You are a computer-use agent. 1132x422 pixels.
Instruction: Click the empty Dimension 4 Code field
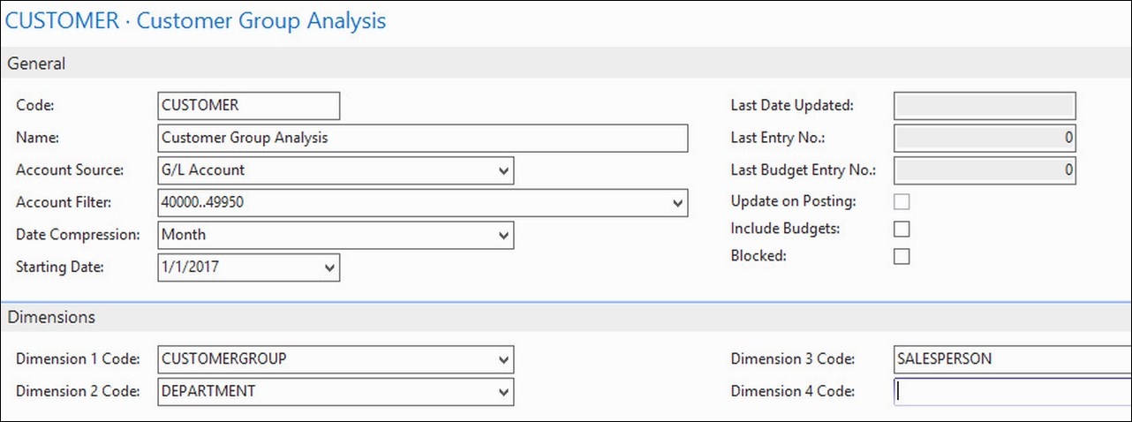(1012, 391)
